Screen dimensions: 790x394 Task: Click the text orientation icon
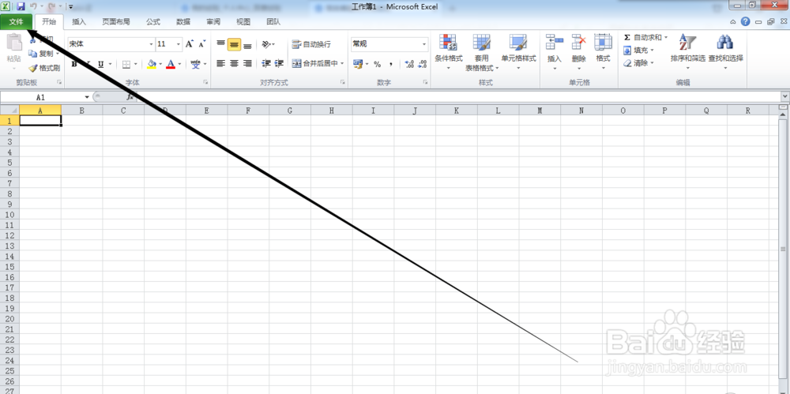coord(266,44)
